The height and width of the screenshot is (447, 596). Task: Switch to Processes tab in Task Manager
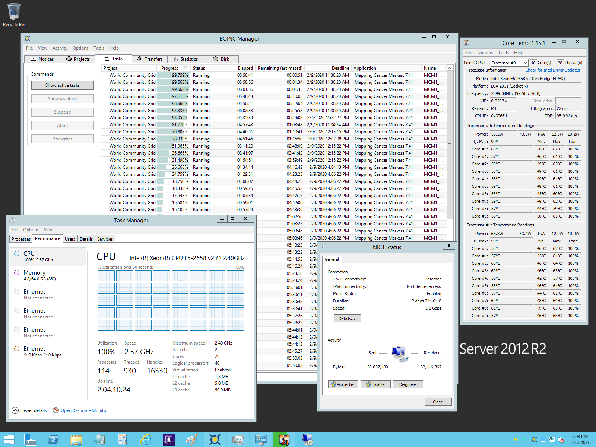21,239
